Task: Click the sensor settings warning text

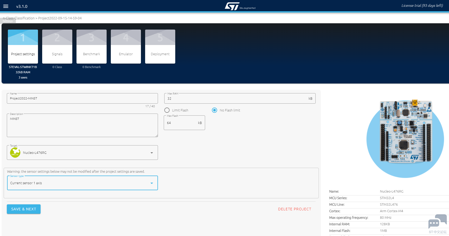Action: click(76, 172)
